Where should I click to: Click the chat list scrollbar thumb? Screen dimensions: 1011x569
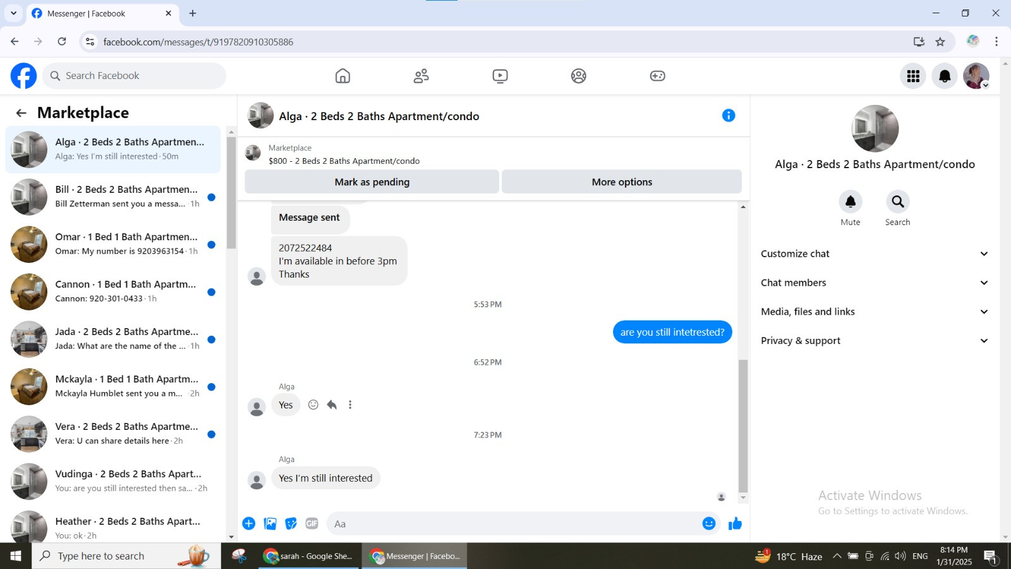point(231,193)
